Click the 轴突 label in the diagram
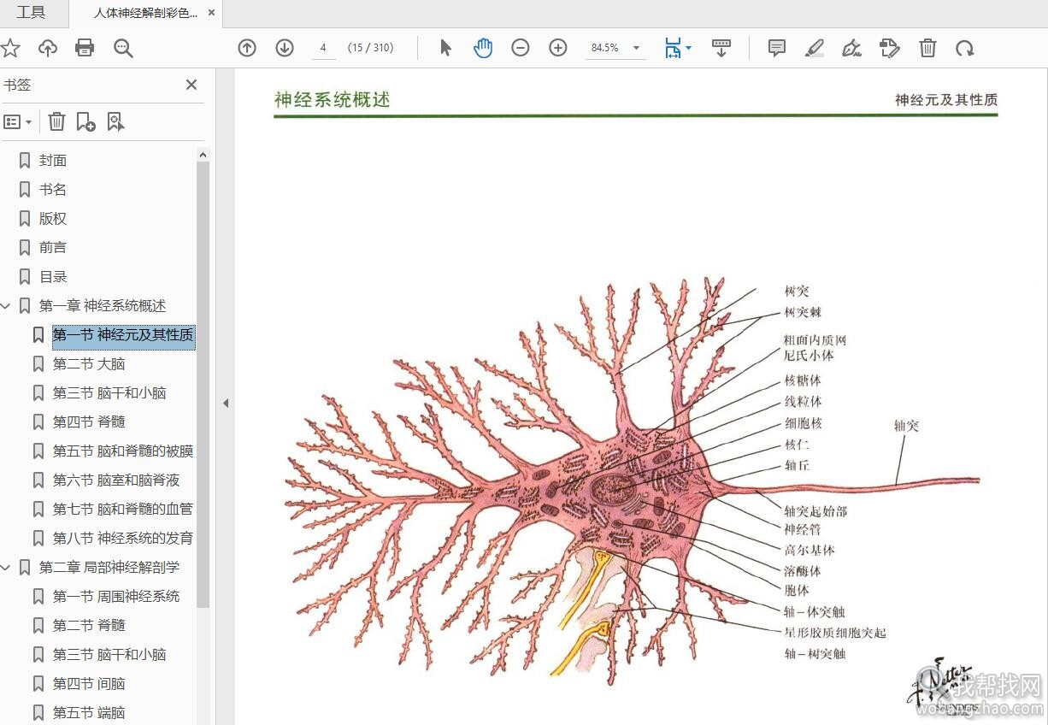The image size is (1048, 725). coord(906,426)
